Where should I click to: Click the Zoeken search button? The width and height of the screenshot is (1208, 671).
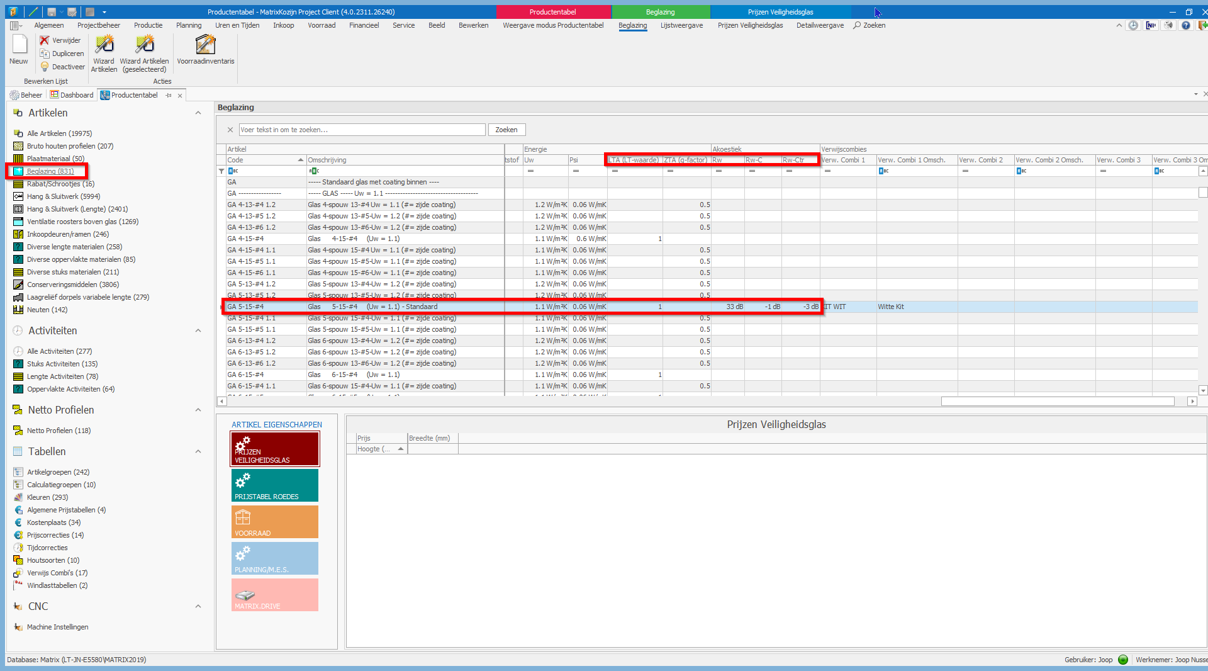click(x=506, y=130)
